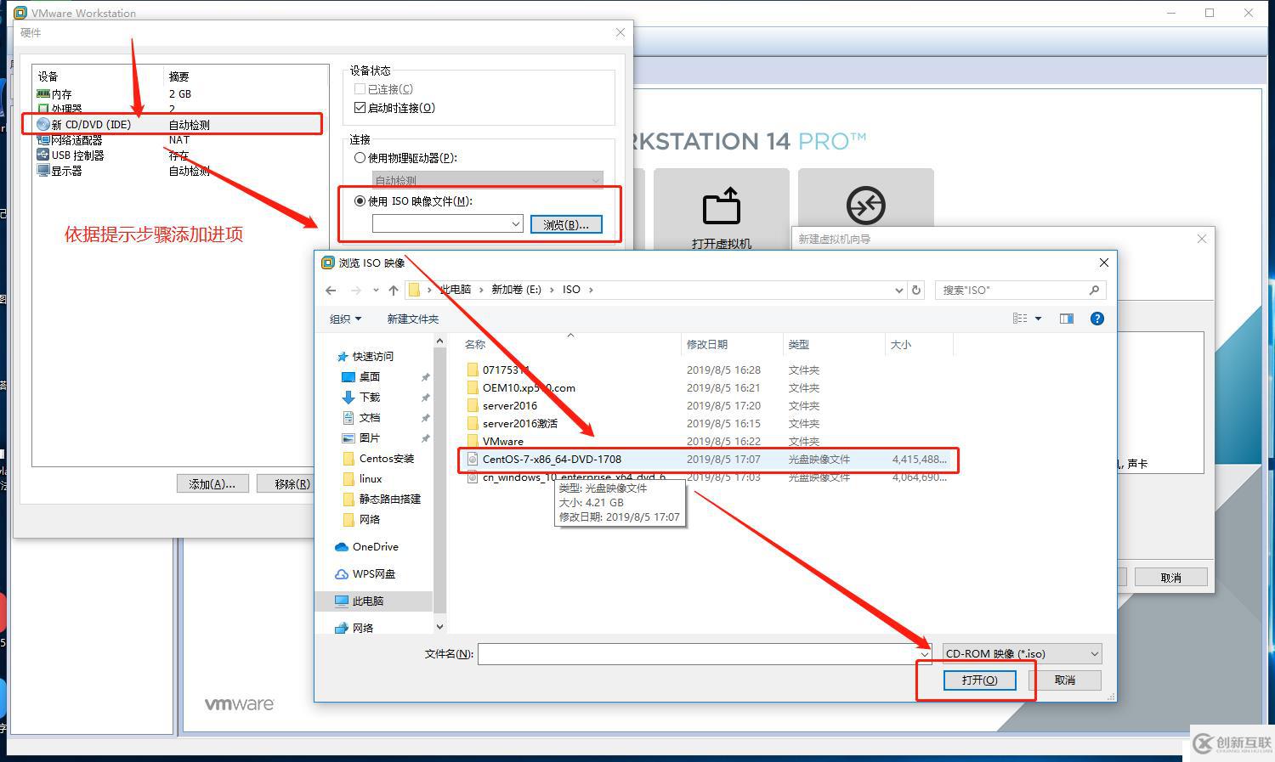This screenshot has height=762, width=1275.
Task: Select 使用物理驱动器(P) radio button
Action: click(x=360, y=158)
